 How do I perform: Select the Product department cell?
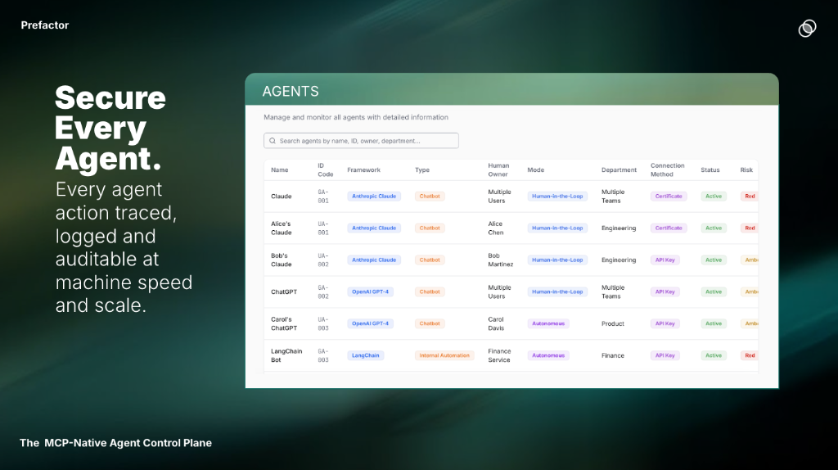click(612, 323)
